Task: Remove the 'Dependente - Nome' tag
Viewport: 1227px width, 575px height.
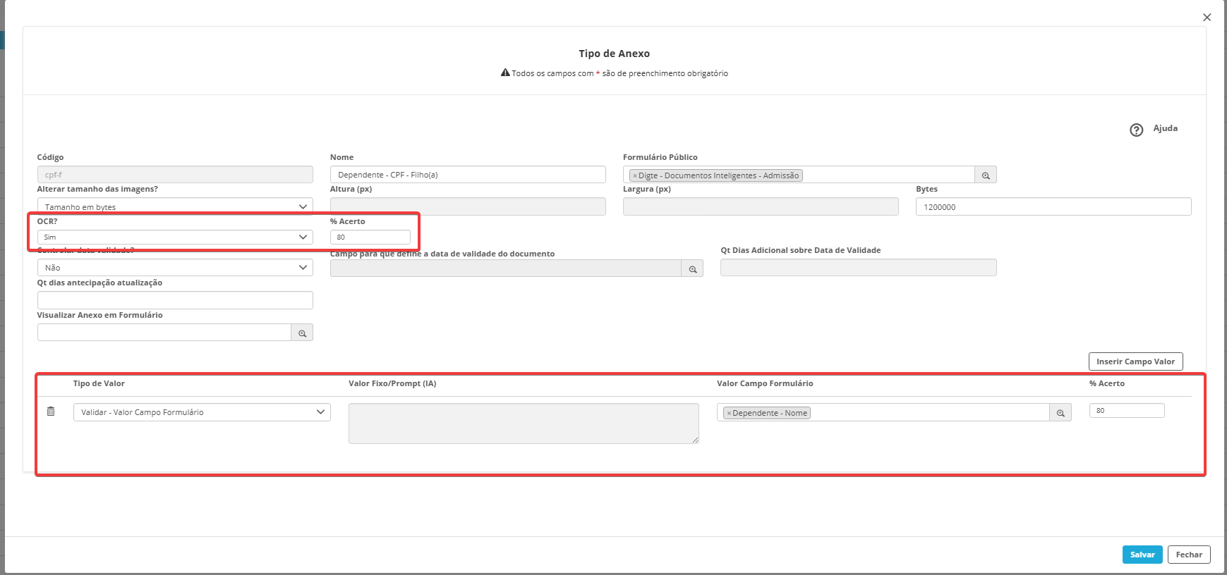Action: 729,414
